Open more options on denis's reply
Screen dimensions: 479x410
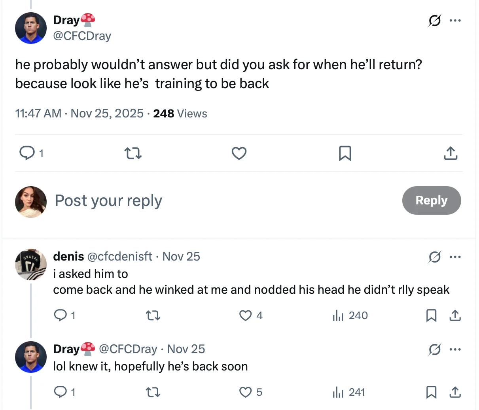click(455, 257)
